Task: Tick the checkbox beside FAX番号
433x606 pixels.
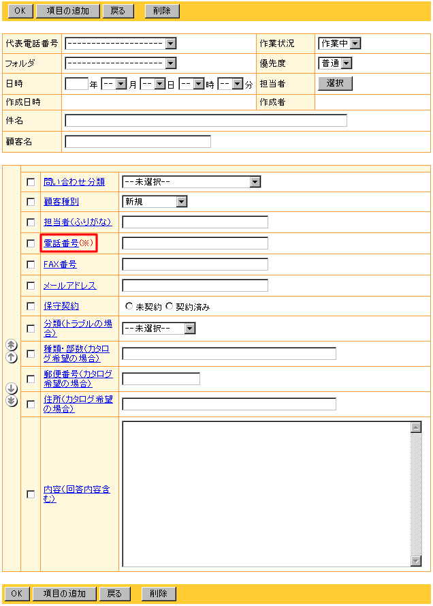Action: [x=31, y=264]
